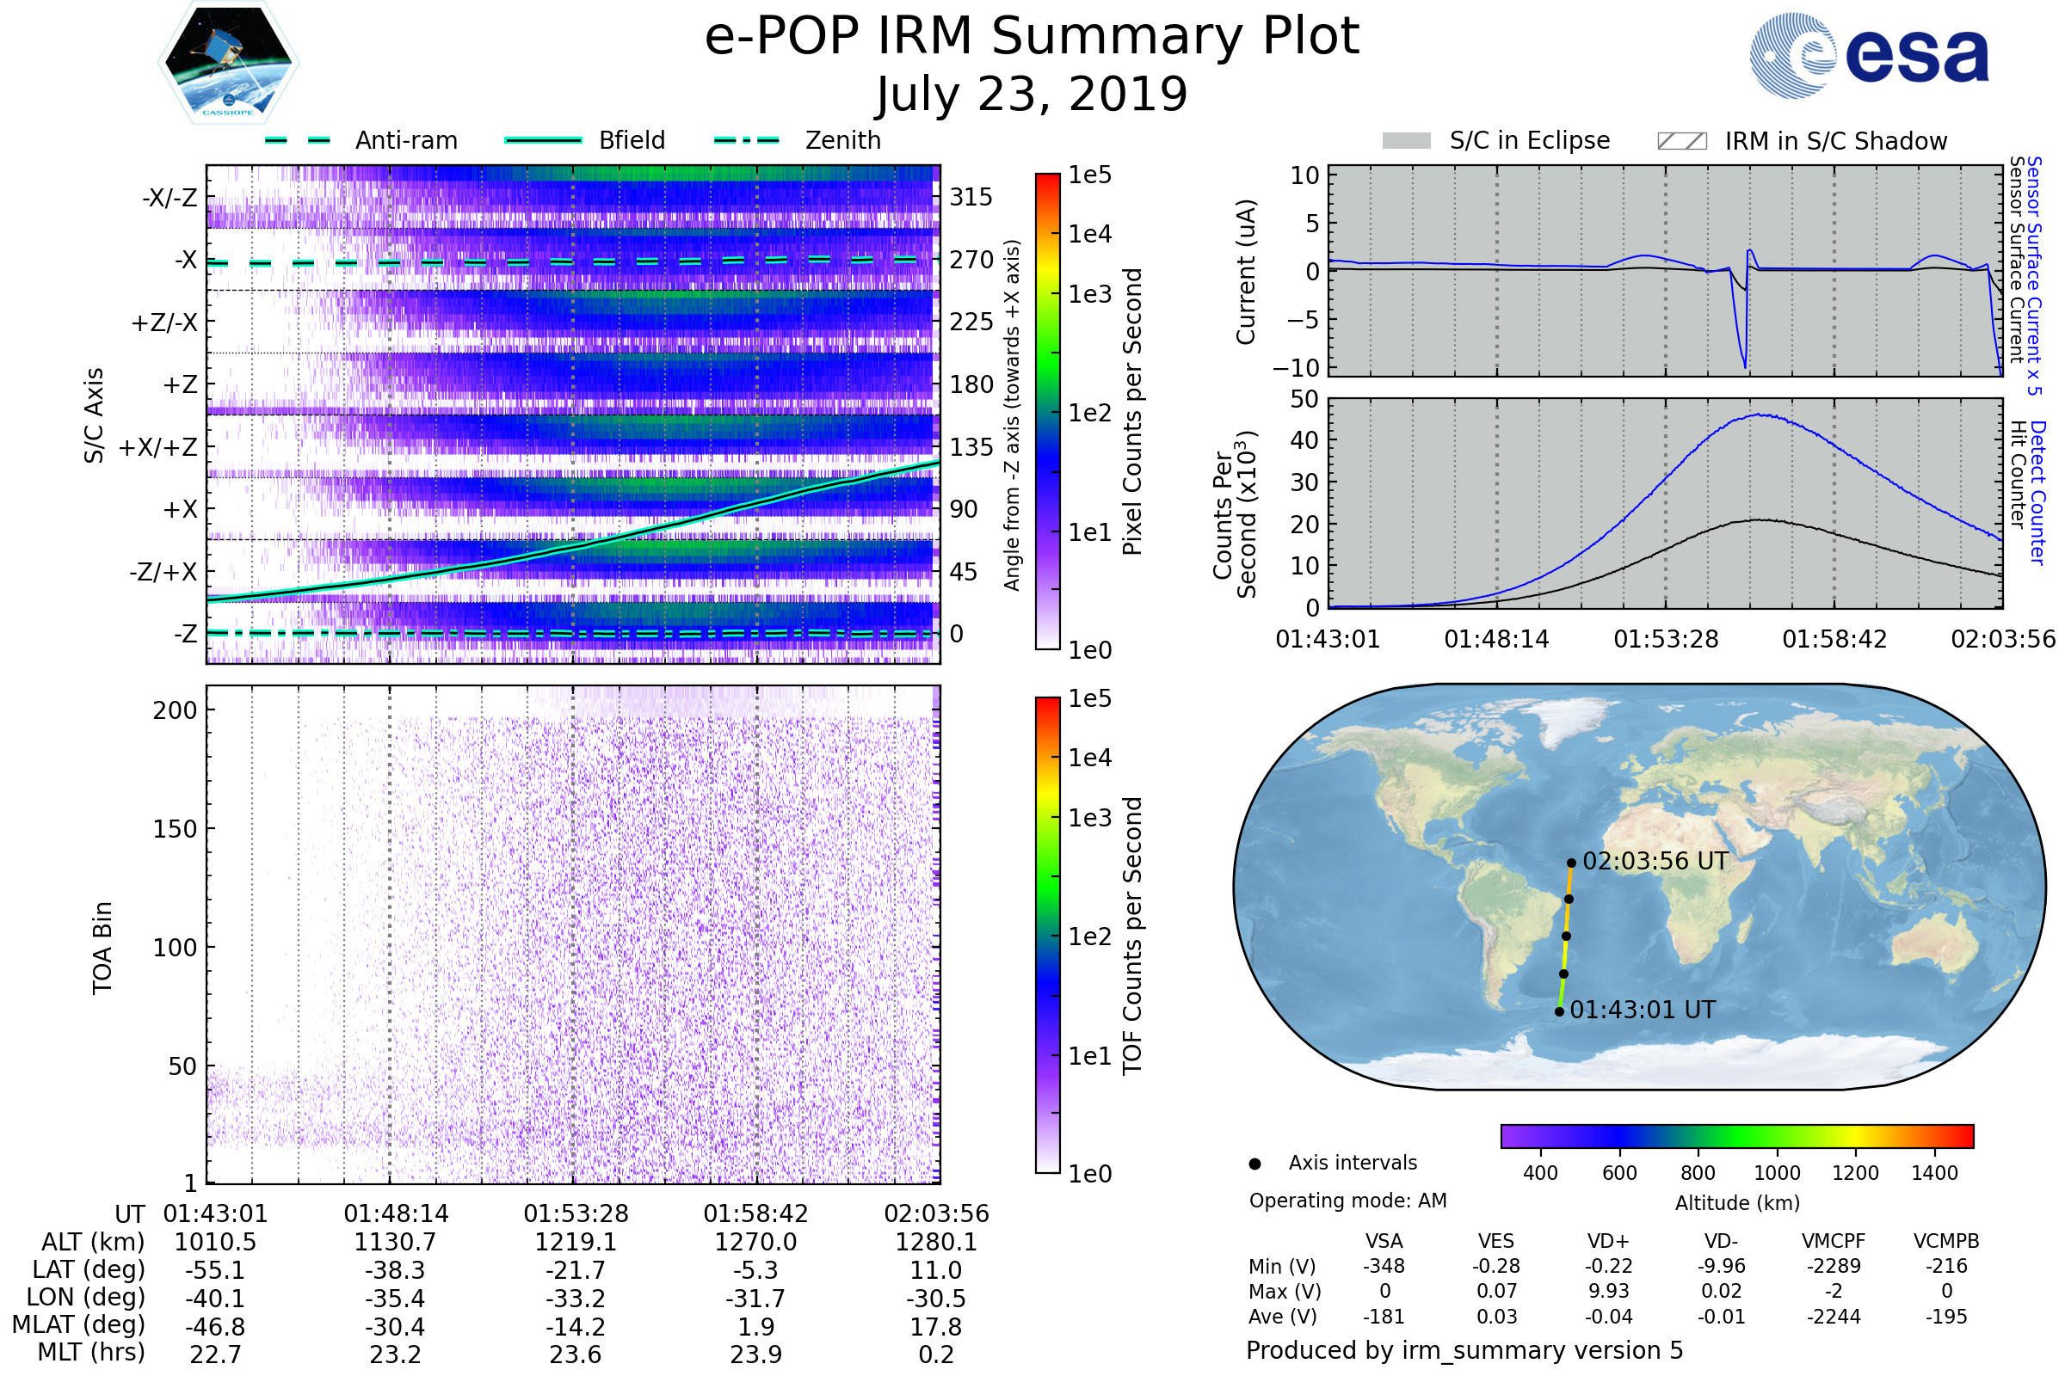Click the July 23, 2019 date subtitle
This screenshot has width=2065, height=1376.
tap(1032, 95)
